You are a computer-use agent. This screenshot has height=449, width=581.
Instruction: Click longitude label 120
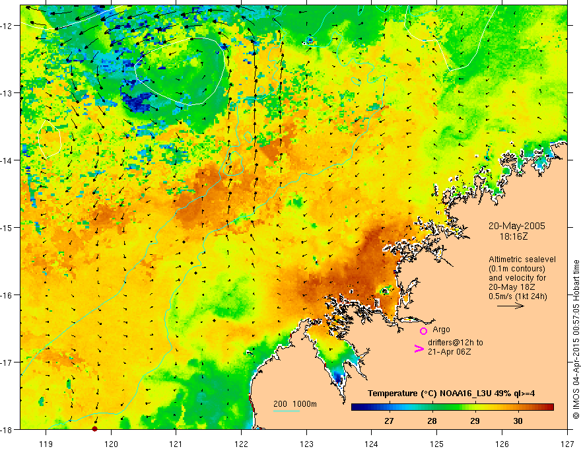pos(111,444)
